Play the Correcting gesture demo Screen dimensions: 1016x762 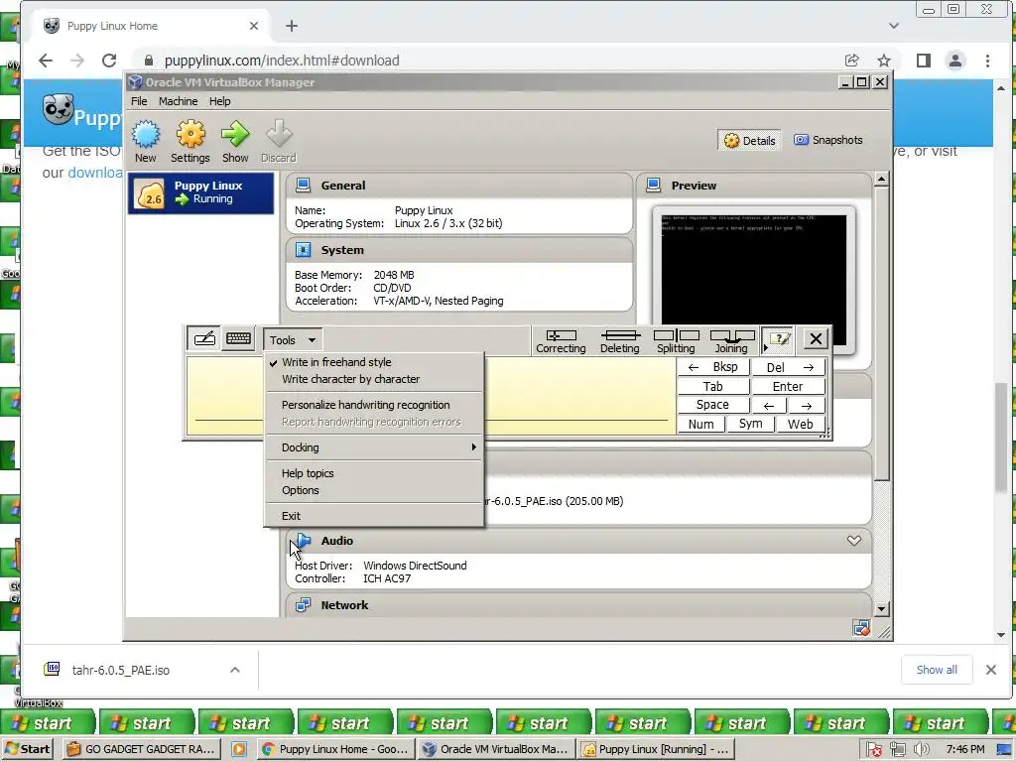[562, 341]
